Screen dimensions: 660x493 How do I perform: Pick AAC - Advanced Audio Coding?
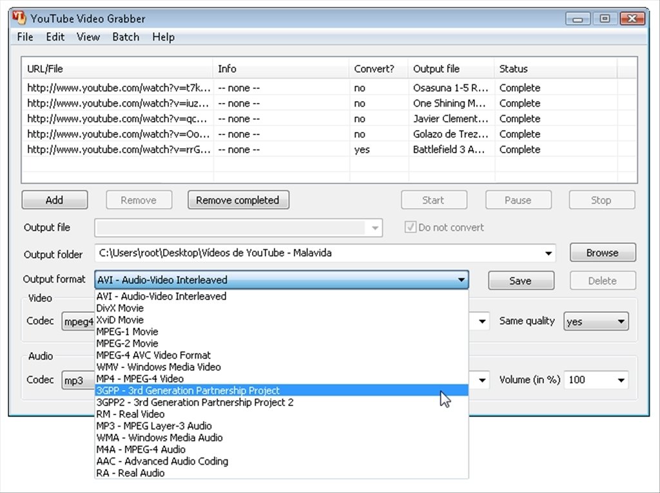(282, 461)
